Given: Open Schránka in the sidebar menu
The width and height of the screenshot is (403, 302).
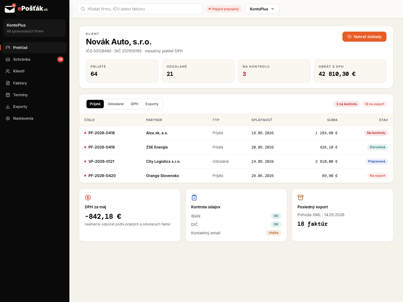Looking at the screenshot, I should (x=34, y=59).
